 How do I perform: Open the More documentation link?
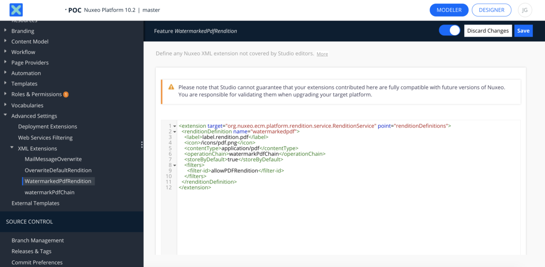322,54
